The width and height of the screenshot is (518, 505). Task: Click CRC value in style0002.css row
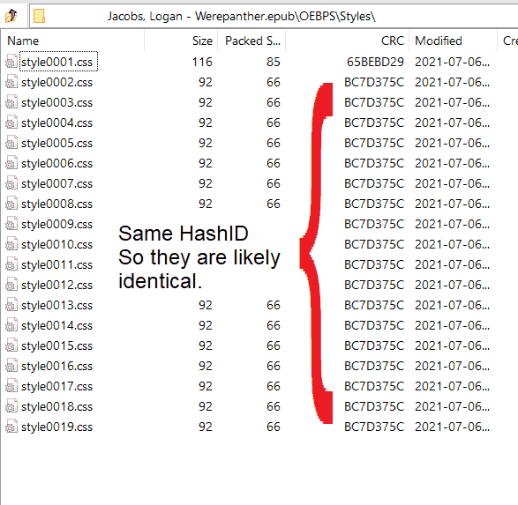[374, 82]
